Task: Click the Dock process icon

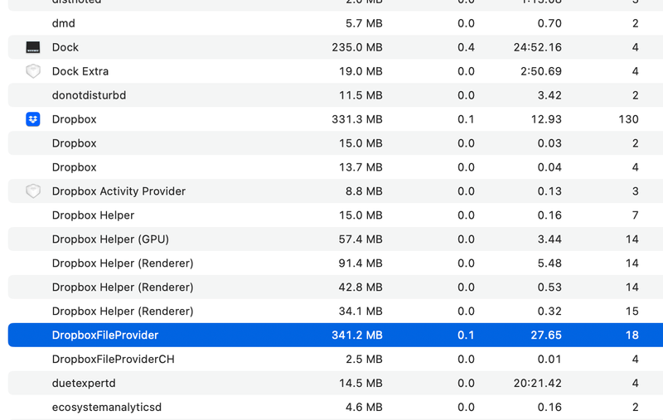Action: pos(33,47)
